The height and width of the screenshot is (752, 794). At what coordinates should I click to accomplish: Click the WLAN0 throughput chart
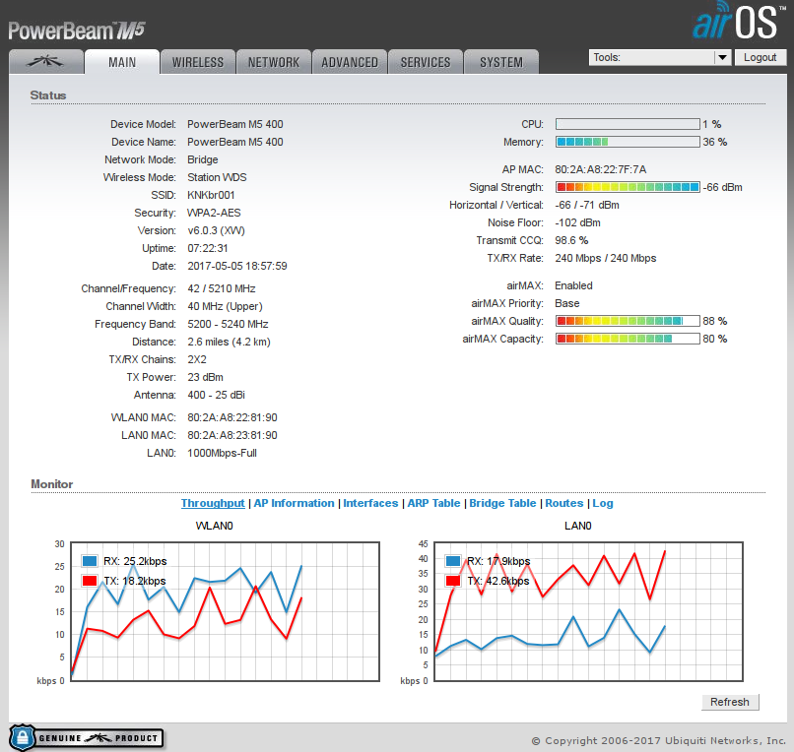click(225, 611)
